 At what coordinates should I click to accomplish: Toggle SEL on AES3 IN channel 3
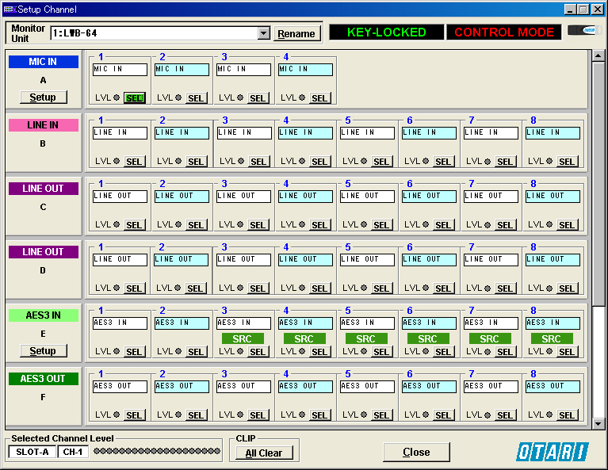pos(258,352)
